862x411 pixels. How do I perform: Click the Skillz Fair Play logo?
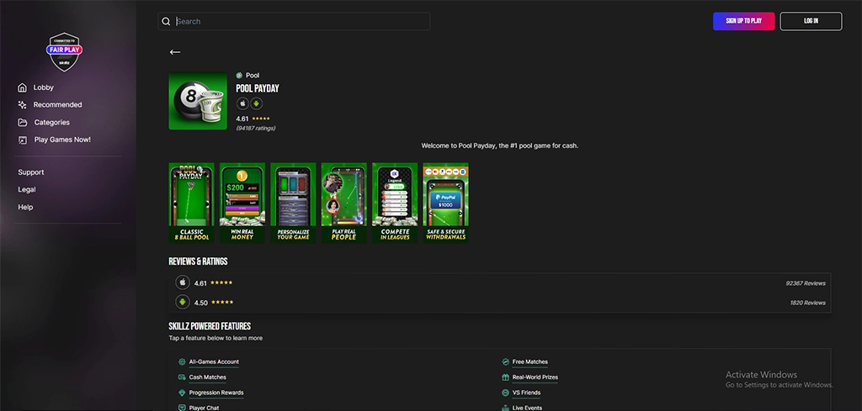pos(64,52)
